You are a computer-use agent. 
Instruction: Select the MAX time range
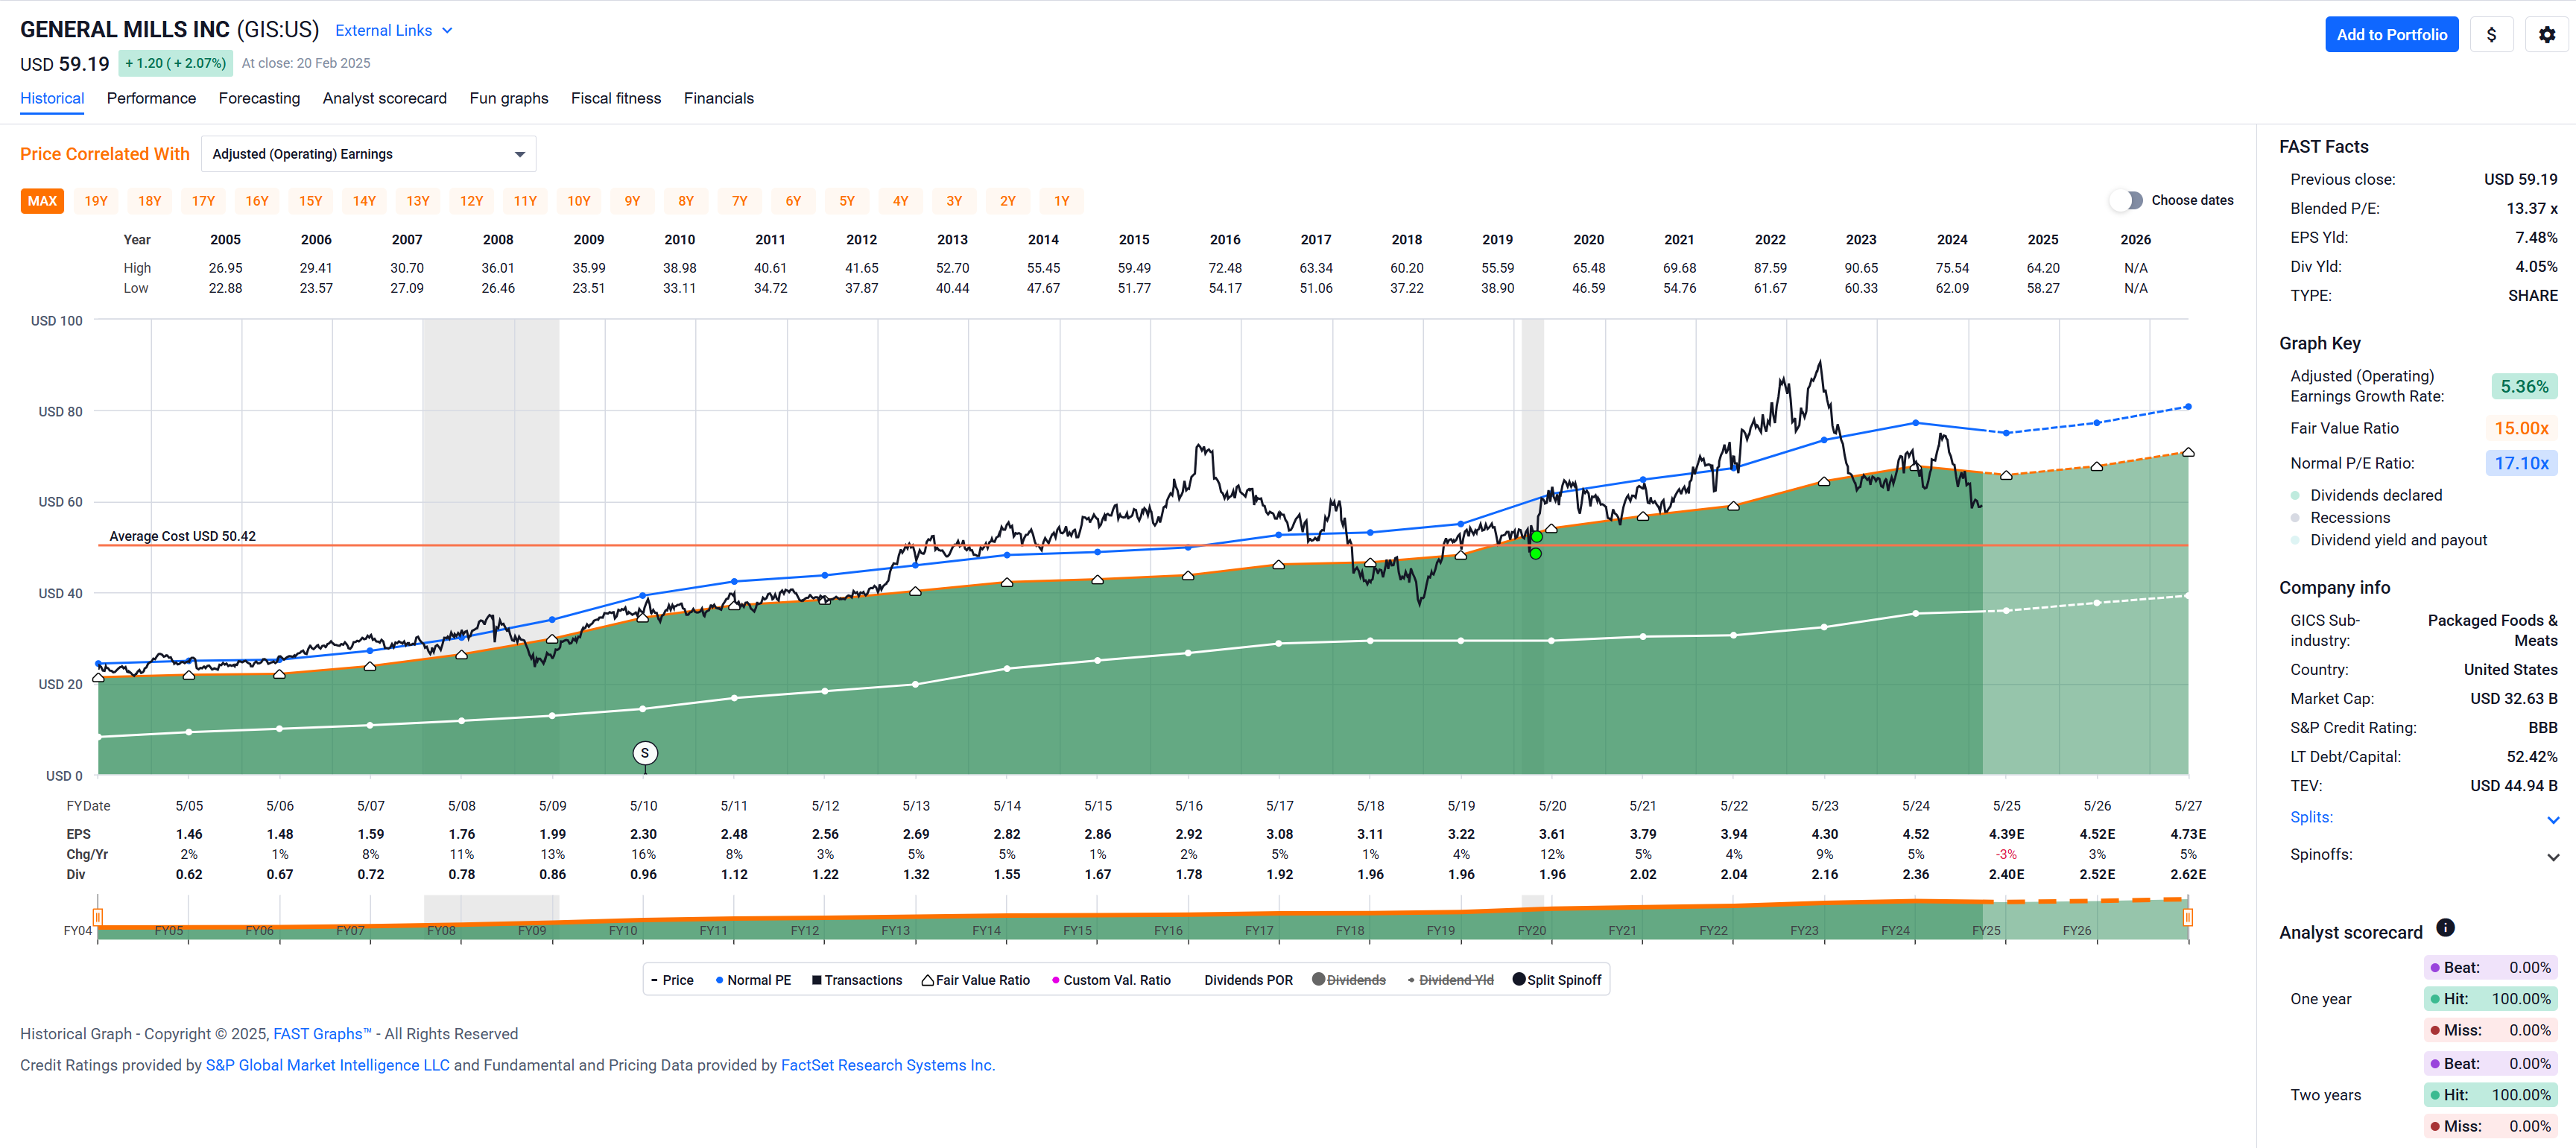[x=42, y=201]
